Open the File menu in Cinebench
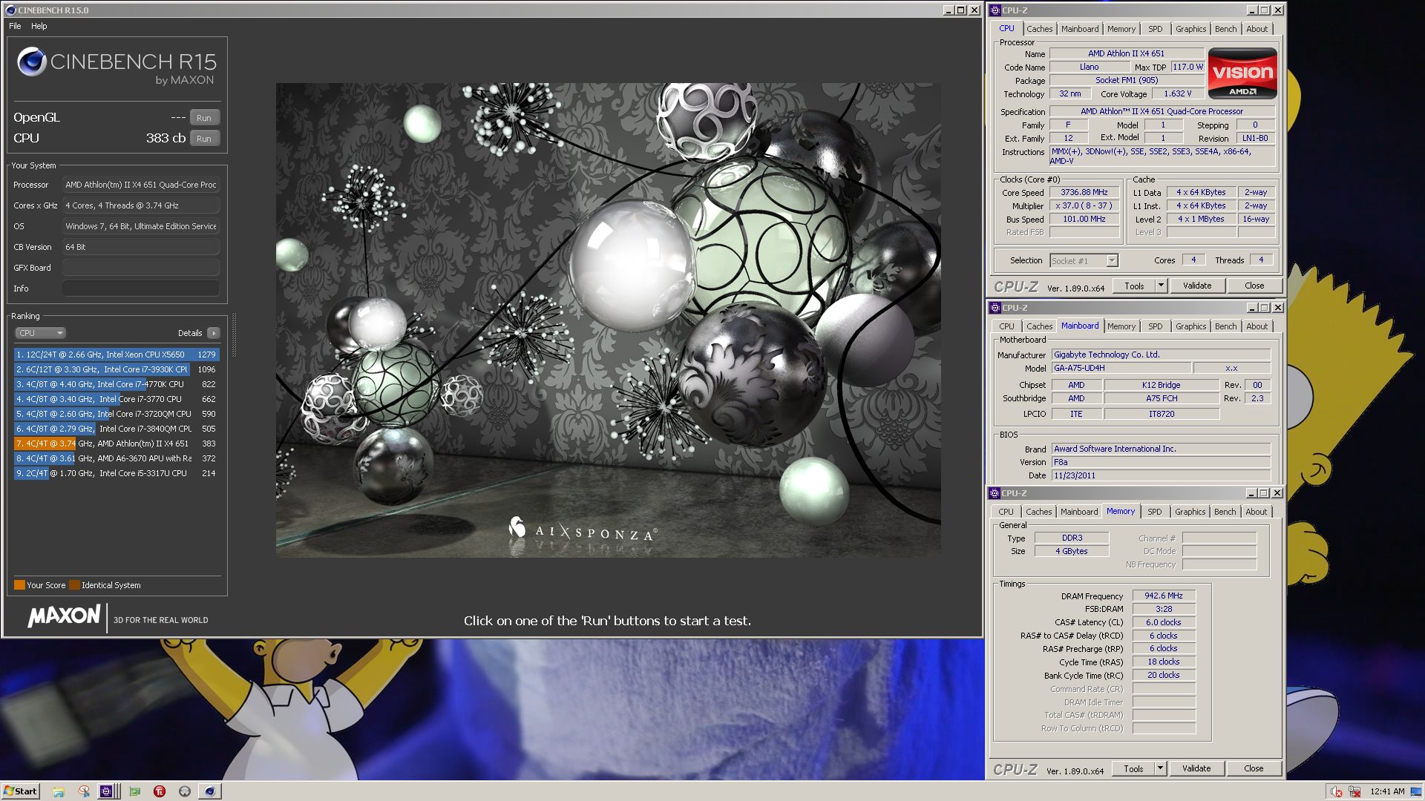1425x801 pixels. pos(15,26)
